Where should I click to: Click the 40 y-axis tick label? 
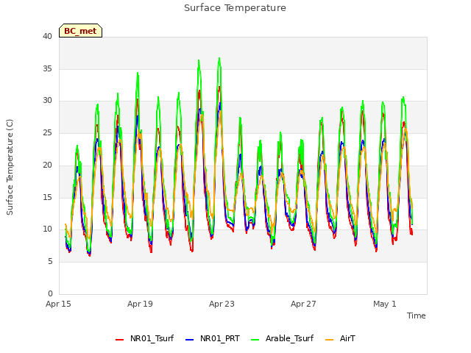[47, 36]
